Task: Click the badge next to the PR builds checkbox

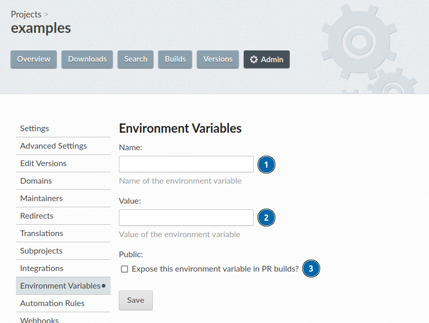Action: click(311, 268)
